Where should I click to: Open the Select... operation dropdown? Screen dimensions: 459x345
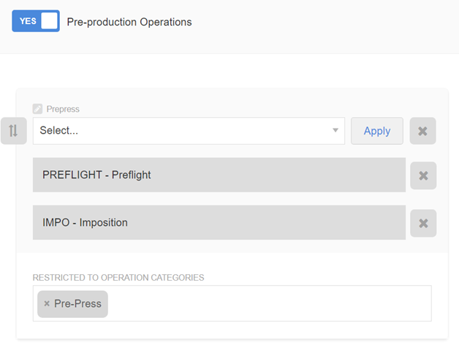[x=188, y=131]
